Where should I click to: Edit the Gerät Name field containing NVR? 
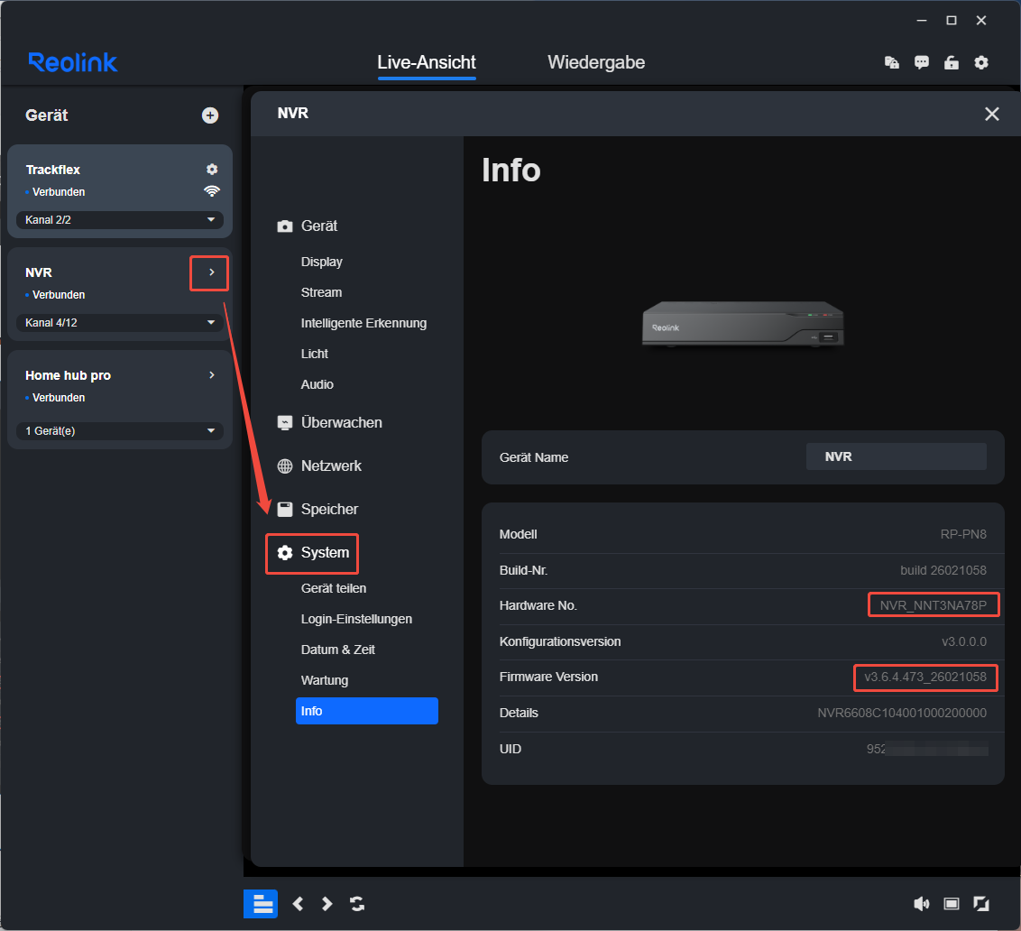pyautogui.click(x=896, y=456)
